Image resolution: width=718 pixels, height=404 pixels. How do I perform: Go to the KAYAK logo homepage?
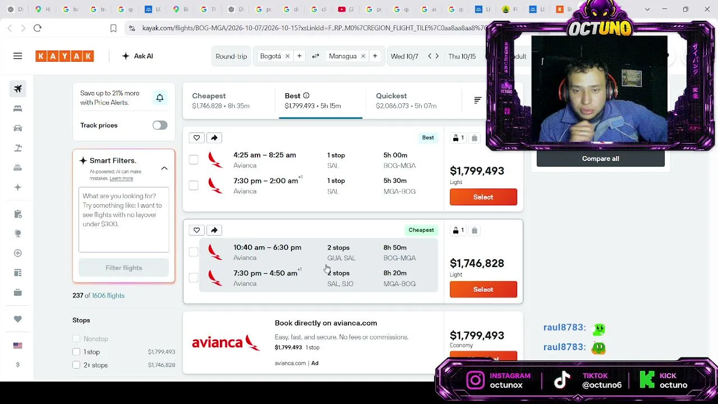tap(65, 56)
